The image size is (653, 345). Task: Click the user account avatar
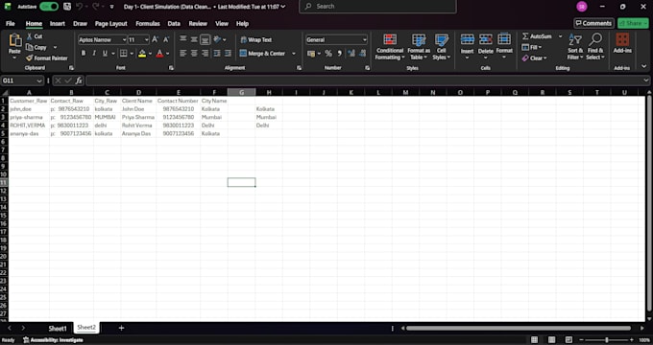click(582, 7)
